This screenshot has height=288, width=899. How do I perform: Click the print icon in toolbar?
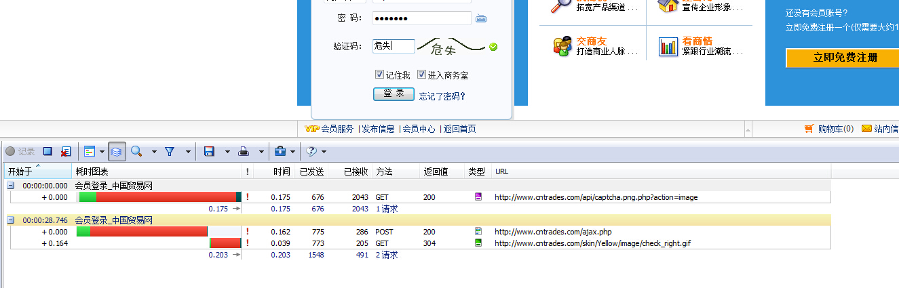pyautogui.click(x=243, y=152)
